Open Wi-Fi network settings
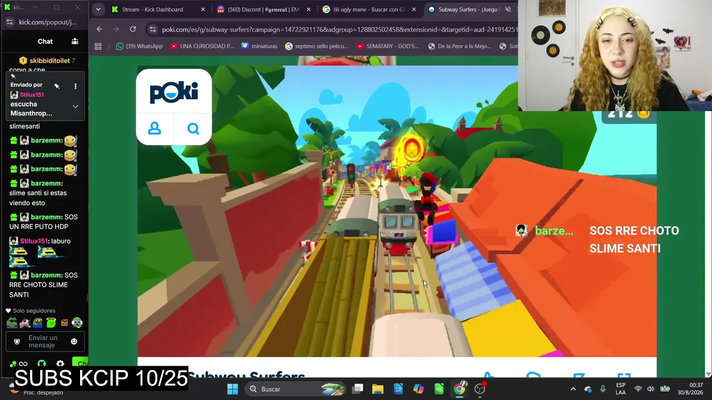The width and height of the screenshot is (712, 400). point(638,389)
